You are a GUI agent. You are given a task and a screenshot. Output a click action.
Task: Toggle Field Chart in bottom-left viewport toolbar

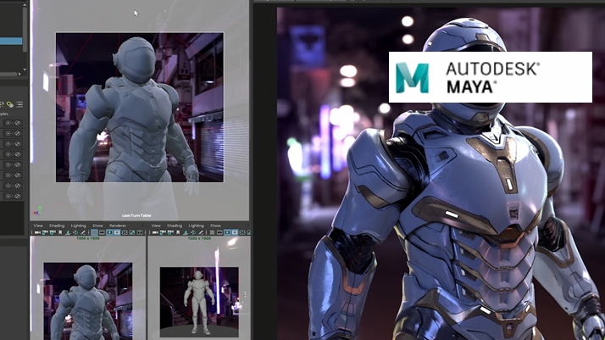tap(125, 232)
